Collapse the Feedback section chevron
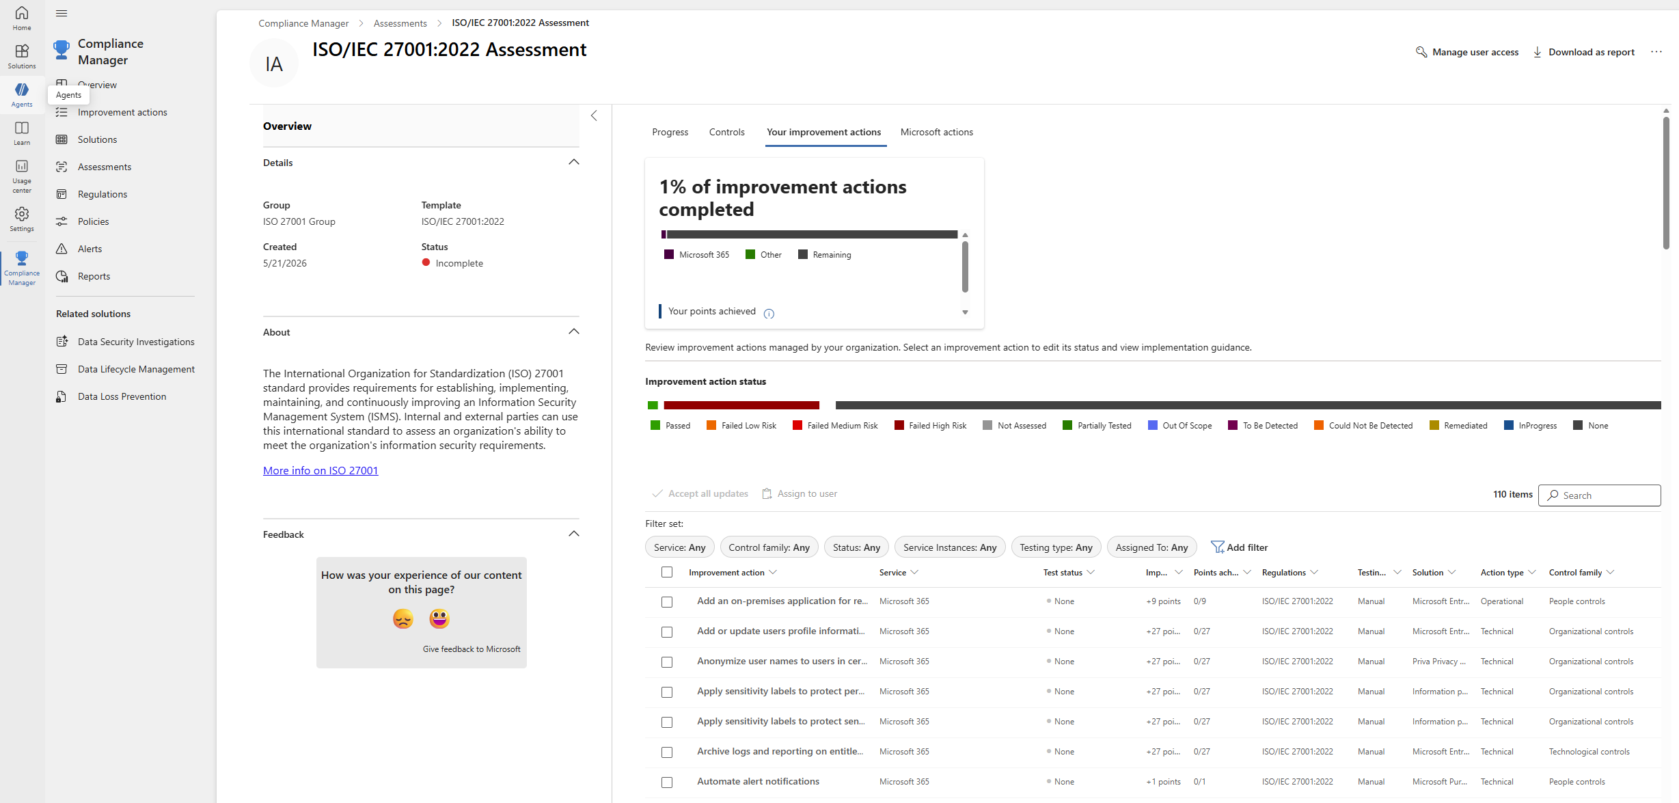 pyautogui.click(x=574, y=534)
